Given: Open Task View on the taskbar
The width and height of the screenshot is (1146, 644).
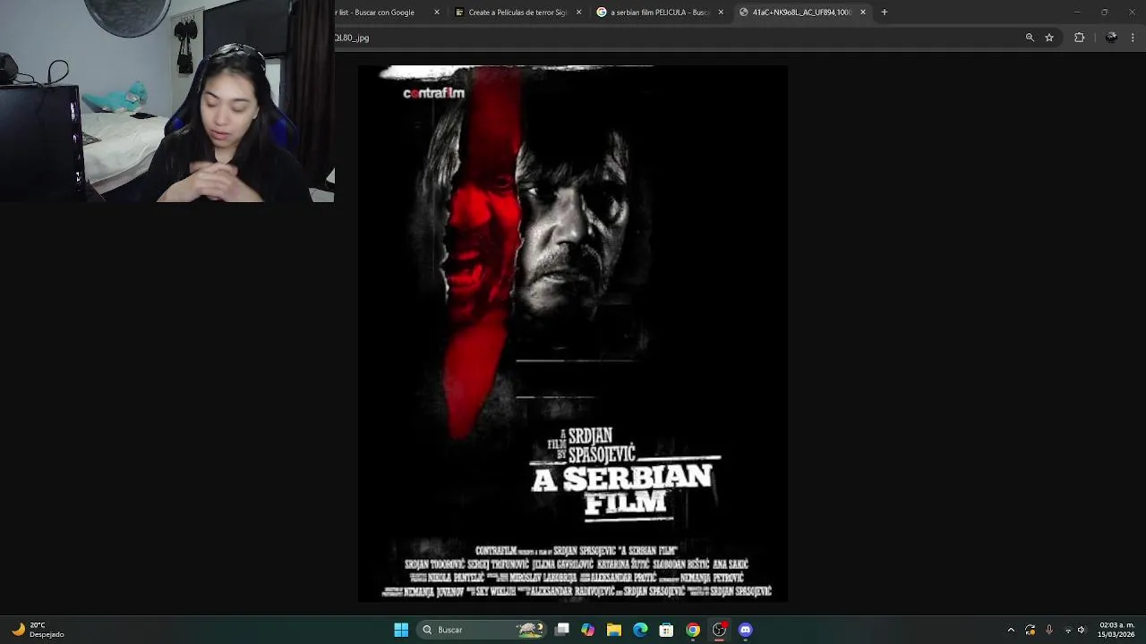Looking at the screenshot, I should [561, 630].
